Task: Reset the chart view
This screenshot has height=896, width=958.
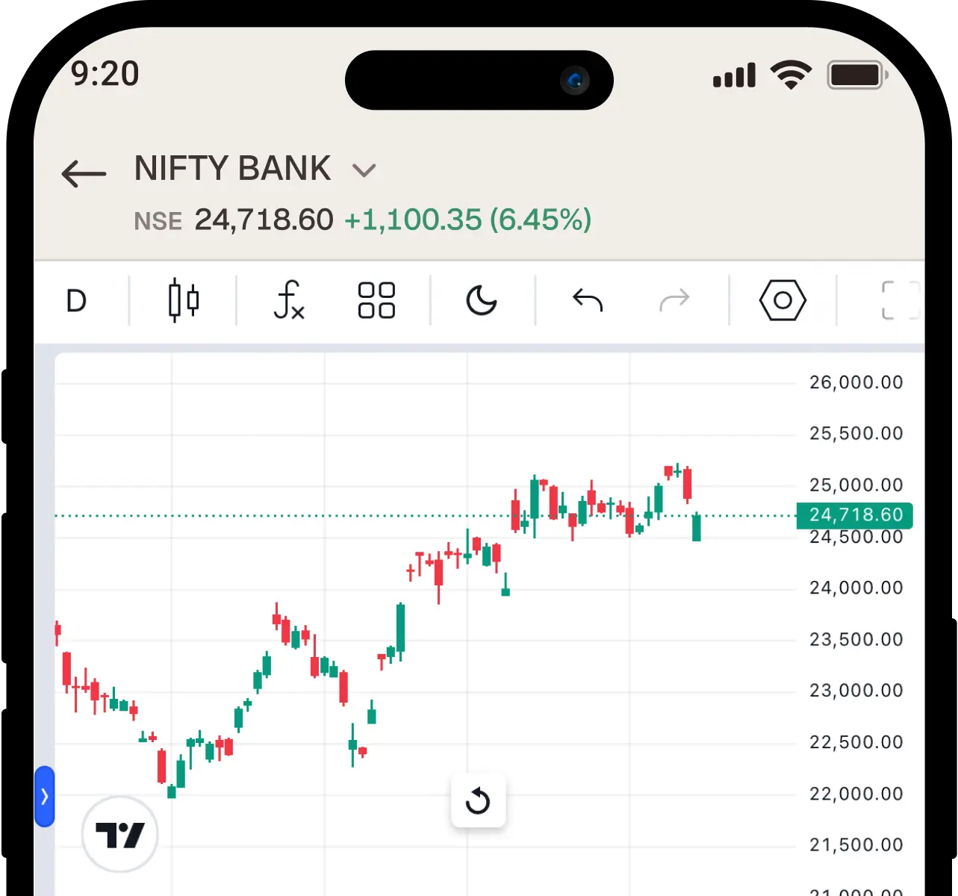Action: tap(478, 801)
